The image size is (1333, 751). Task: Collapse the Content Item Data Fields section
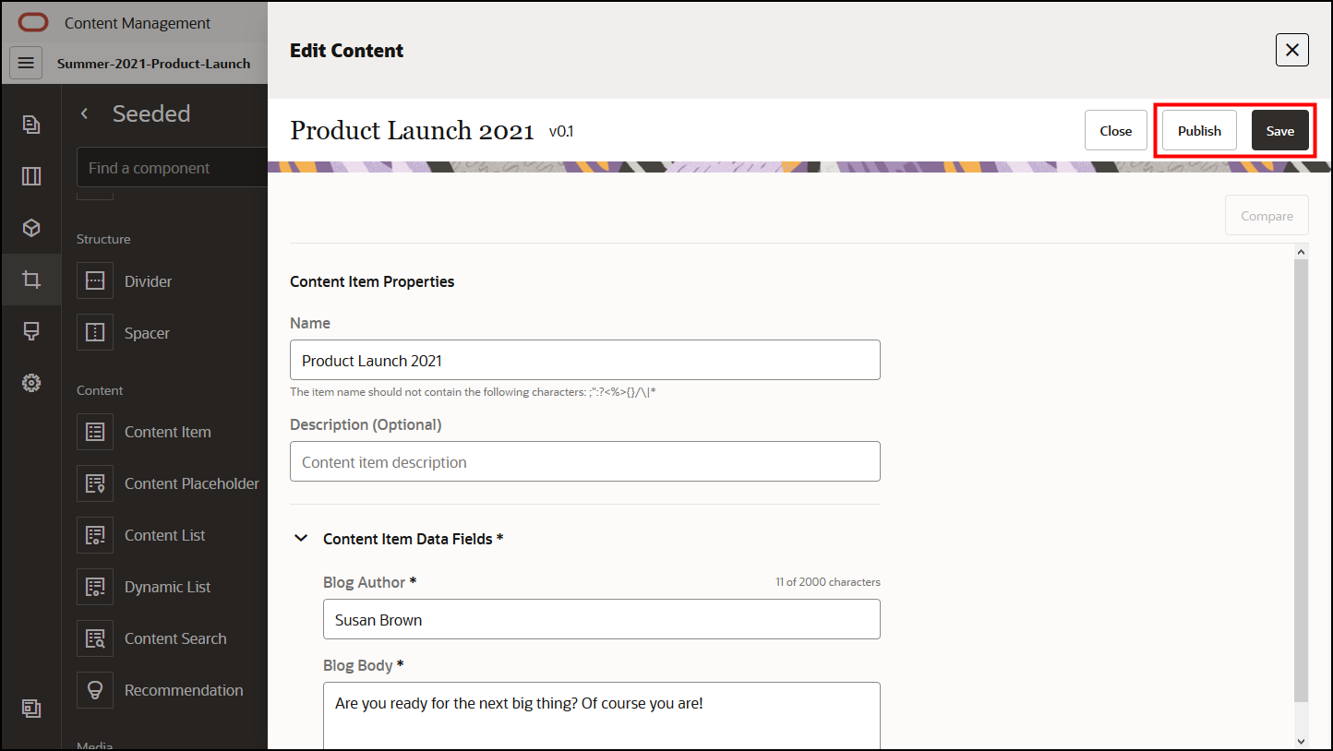[x=301, y=539]
